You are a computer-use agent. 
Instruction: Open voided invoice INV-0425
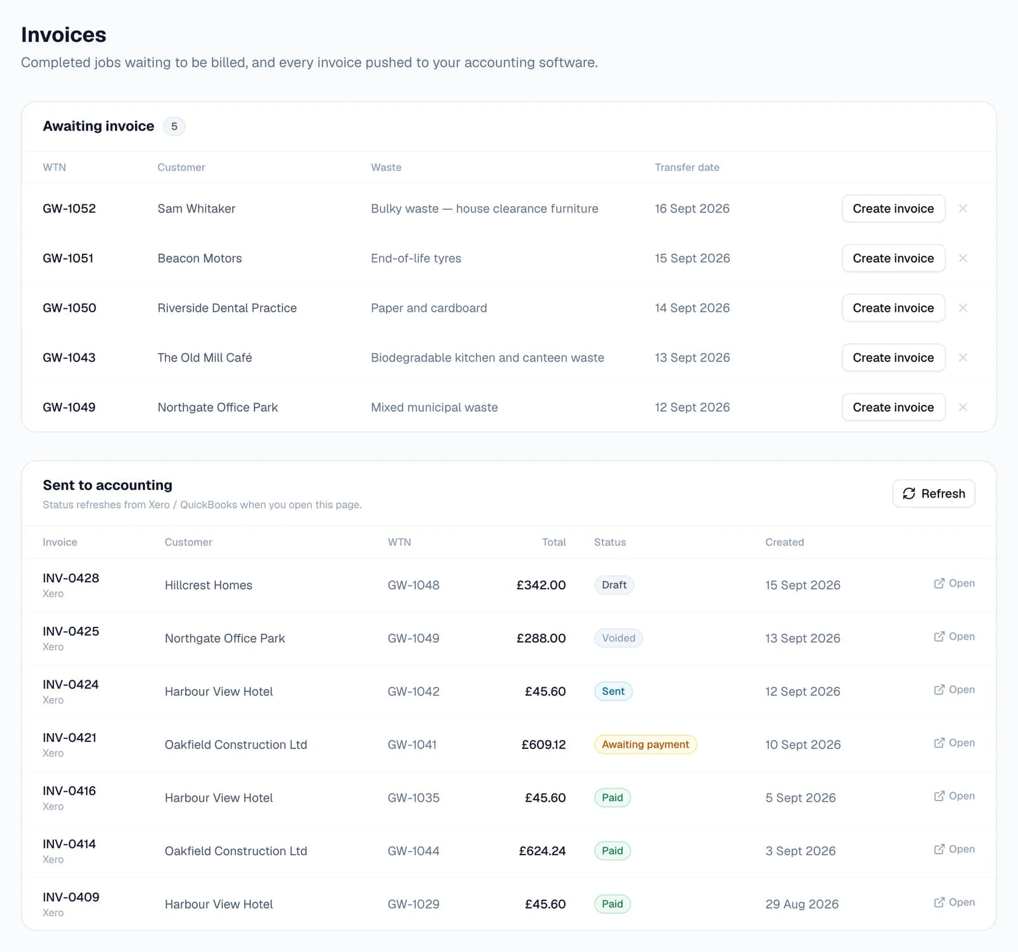point(954,636)
